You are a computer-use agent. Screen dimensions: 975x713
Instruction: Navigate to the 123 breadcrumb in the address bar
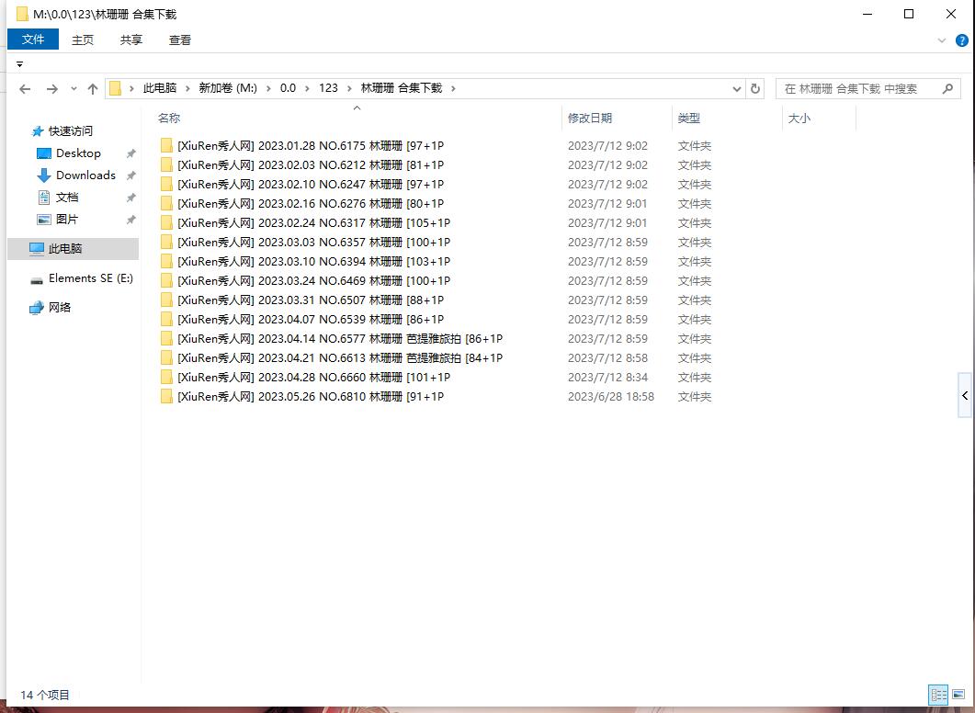(328, 88)
